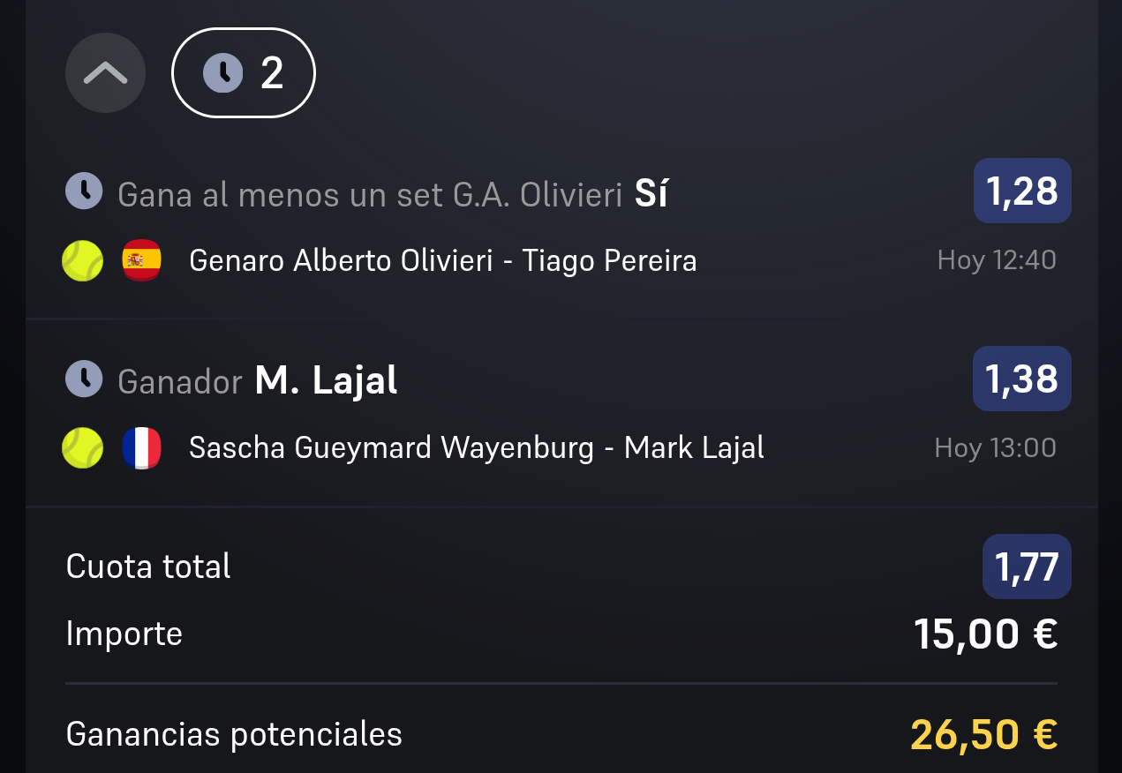Click the France flag icon

(141, 447)
